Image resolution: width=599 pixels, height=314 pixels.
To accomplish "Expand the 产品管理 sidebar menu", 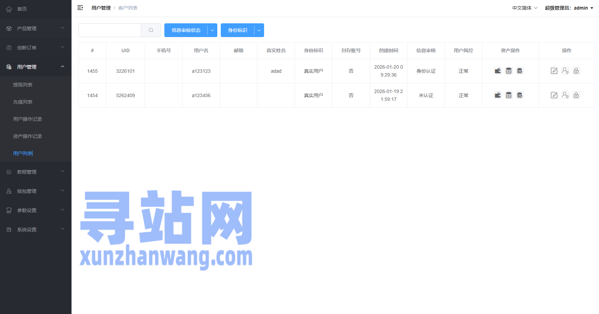I will (x=36, y=28).
